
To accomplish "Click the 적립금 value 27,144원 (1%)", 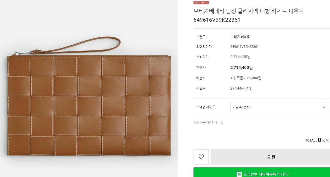I will tap(241, 88).
